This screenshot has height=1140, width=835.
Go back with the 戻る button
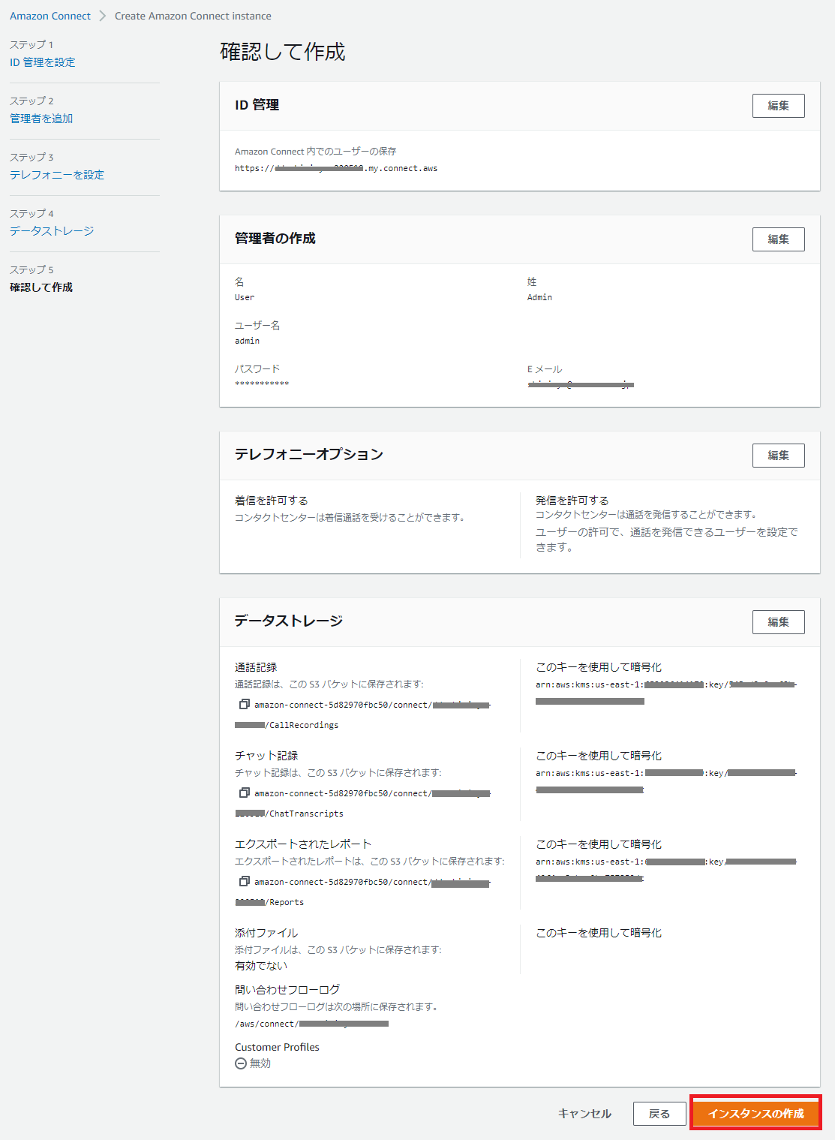click(659, 1114)
